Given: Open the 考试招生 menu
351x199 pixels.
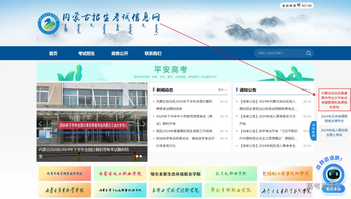Looking at the screenshot, I should click(86, 53).
